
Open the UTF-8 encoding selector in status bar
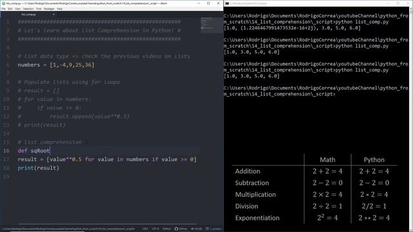pos(156,229)
